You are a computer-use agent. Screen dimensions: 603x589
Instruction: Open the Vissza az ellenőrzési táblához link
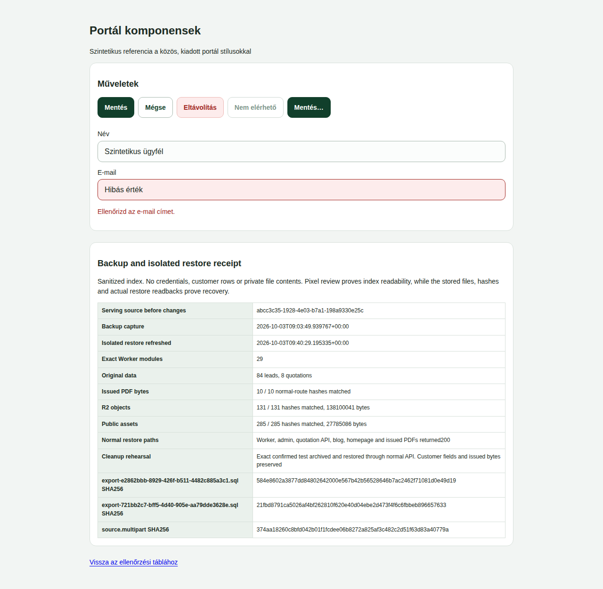pos(134,562)
